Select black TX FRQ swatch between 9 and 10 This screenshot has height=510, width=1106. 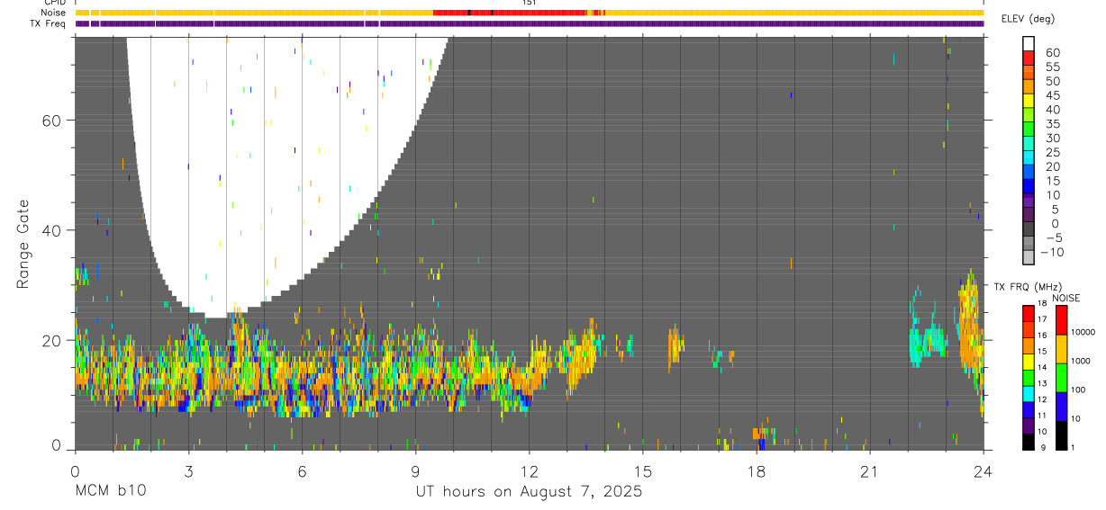tap(1029, 442)
